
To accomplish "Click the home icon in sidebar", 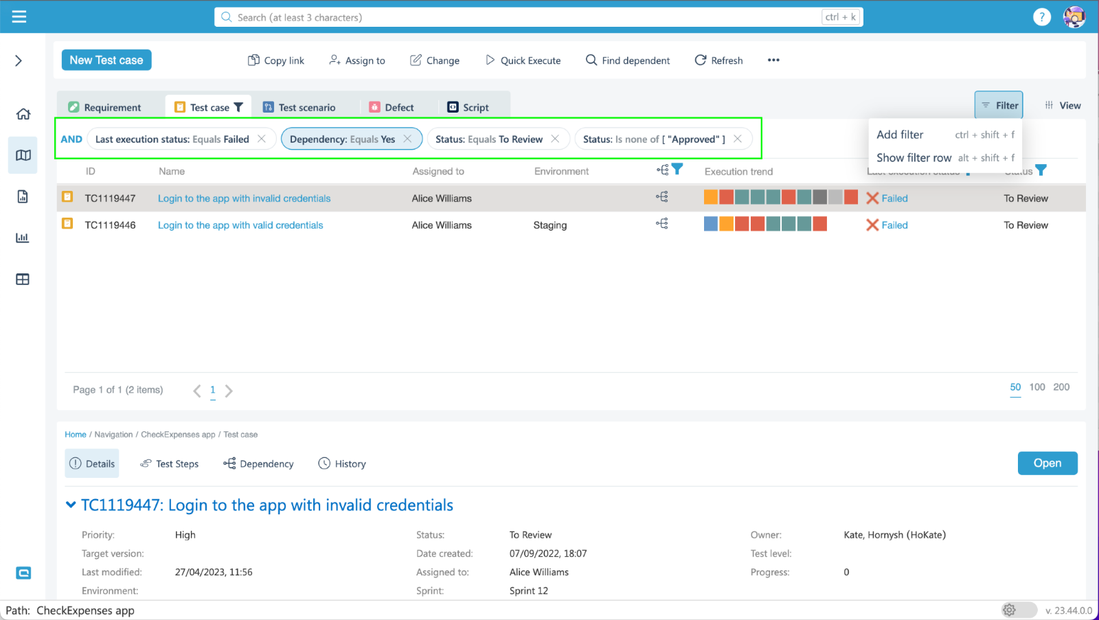I will click(x=23, y=114).
